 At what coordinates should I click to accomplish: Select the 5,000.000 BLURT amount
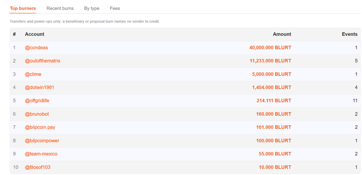pos(271,74)
